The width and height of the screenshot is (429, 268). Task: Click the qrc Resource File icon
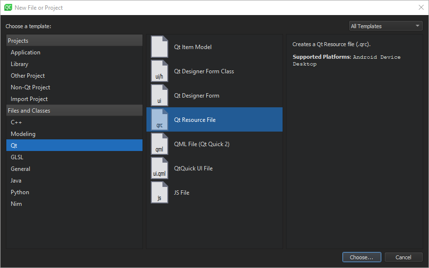pos(160,119)
